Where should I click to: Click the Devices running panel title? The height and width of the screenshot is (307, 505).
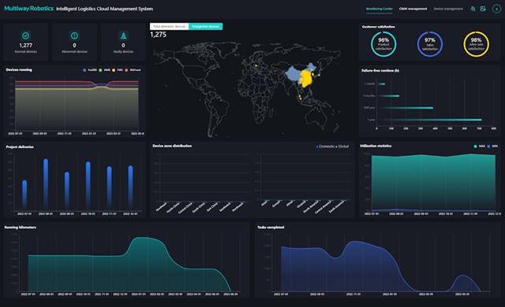click(19, 70)
